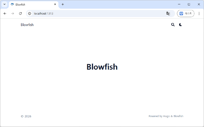This screenshot has width=204, height=127.
Task: Go back with the browser back arrow
Action: pyautogui.click(x=5, y=14)
